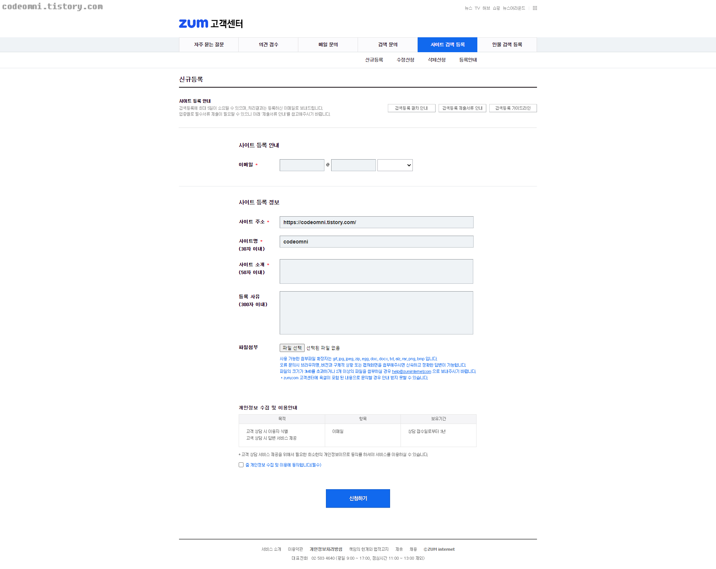Click the 뉴스 link in top bar
Screen dimensions: 716x569
click(x=468, y=8)
